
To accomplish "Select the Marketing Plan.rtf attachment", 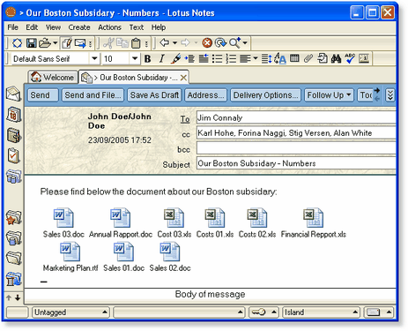I will 70,257.
